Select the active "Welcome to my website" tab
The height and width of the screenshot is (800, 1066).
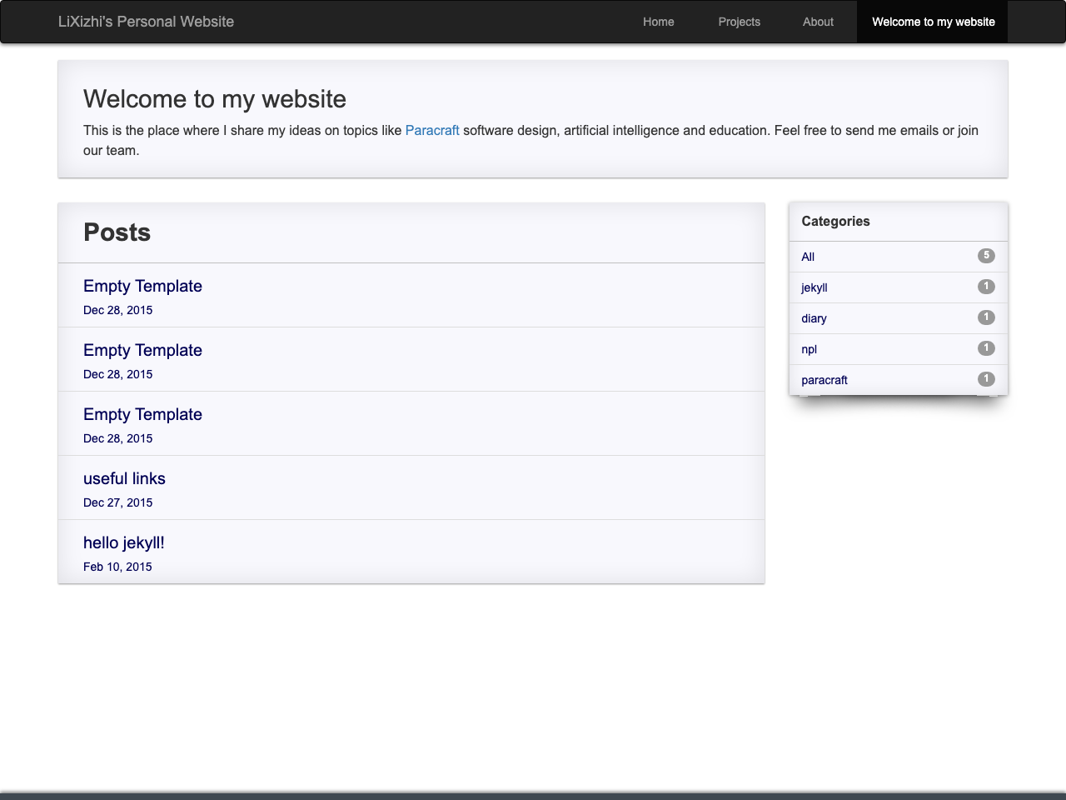click(932, 22)
